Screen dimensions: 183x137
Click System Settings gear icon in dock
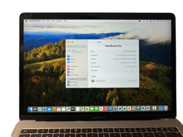click(x=115, y=109)
